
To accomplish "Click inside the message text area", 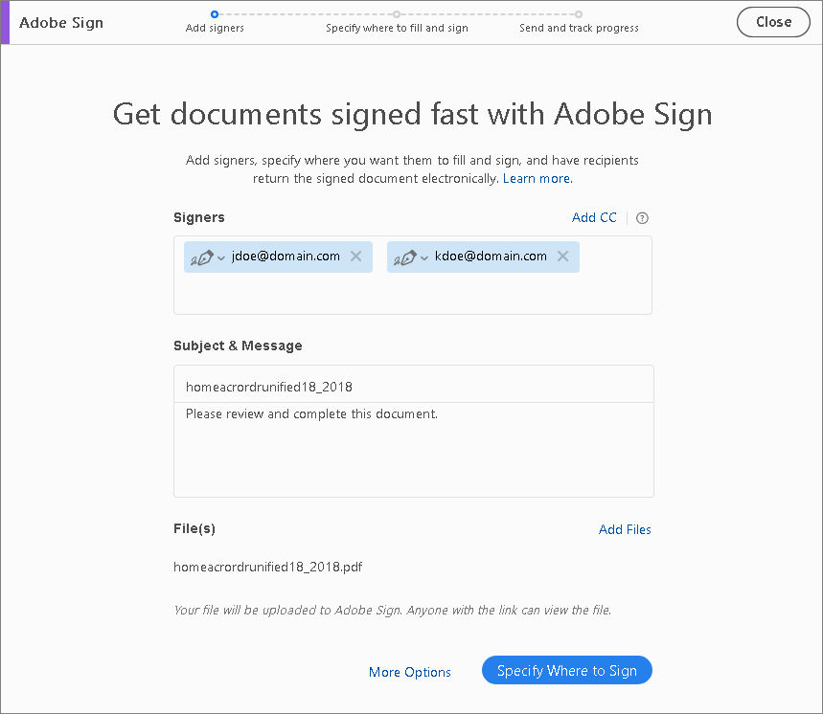I will [413, 450].
